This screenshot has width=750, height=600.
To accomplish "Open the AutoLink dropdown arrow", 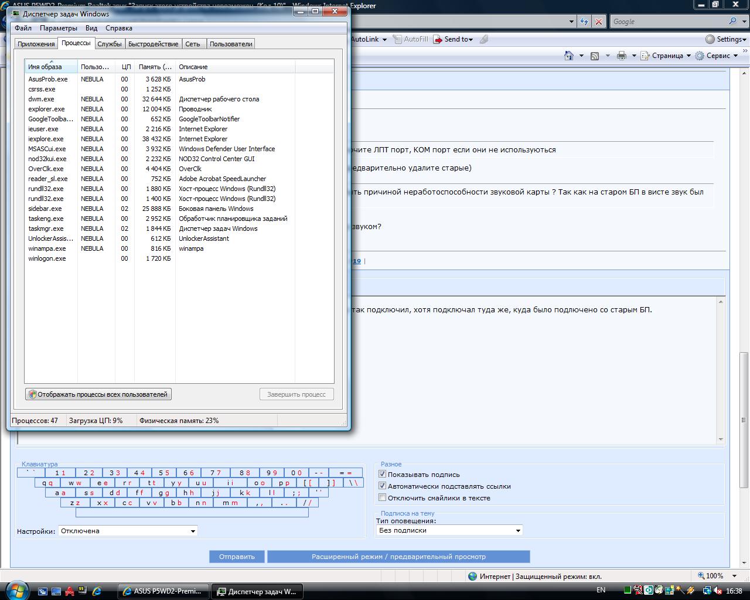I will [x=384, y=40].
